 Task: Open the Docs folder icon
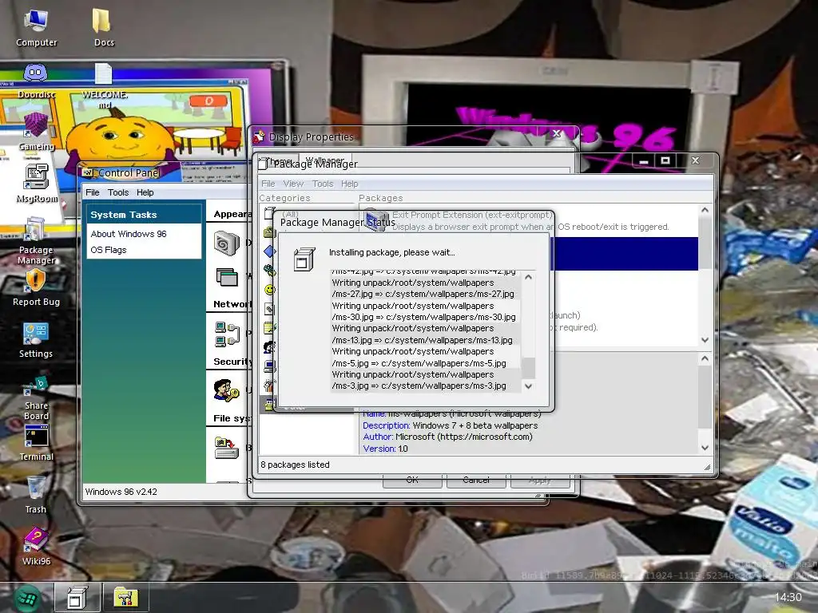point(103,28)
